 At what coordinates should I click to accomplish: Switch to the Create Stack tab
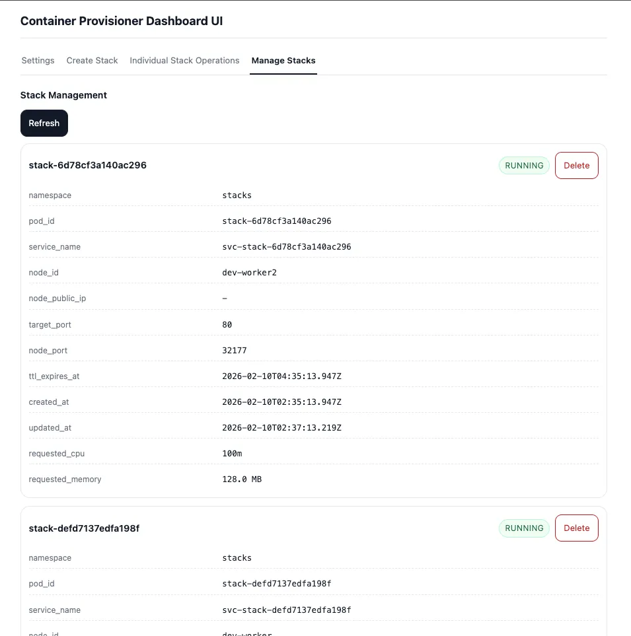(92, 60)
